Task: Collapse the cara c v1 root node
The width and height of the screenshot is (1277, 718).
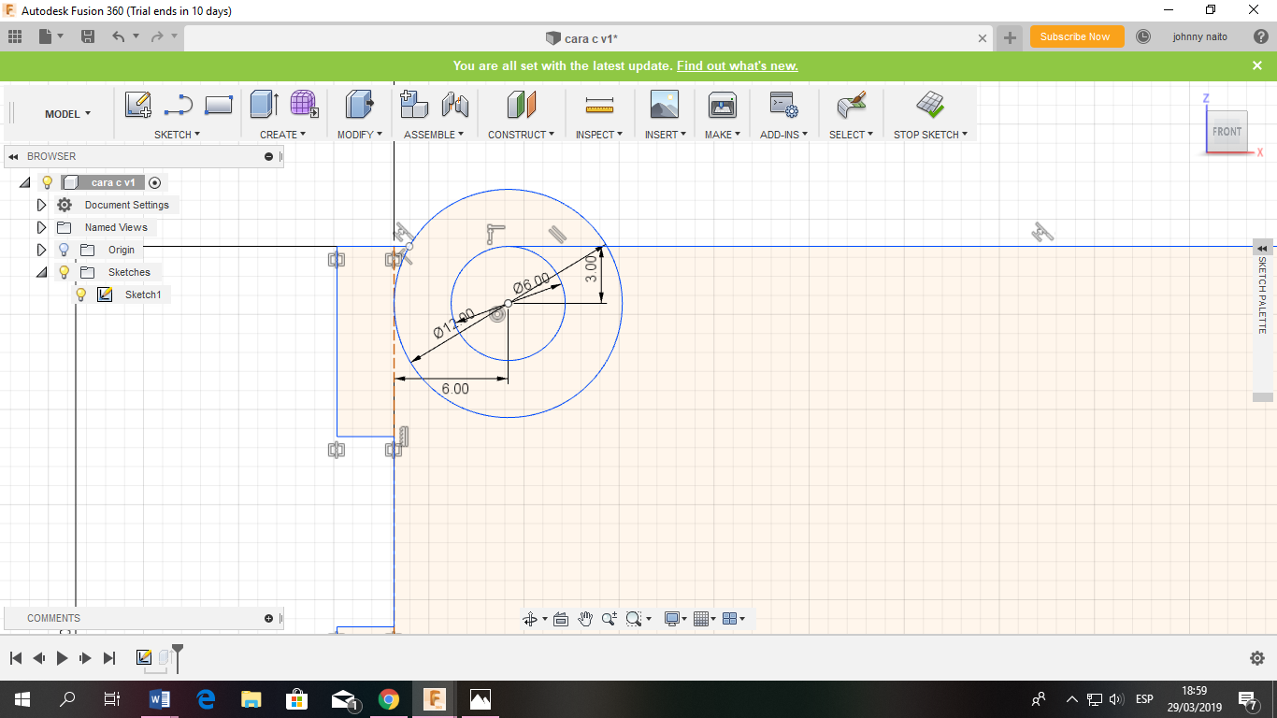Action: (x=24, y=182)
